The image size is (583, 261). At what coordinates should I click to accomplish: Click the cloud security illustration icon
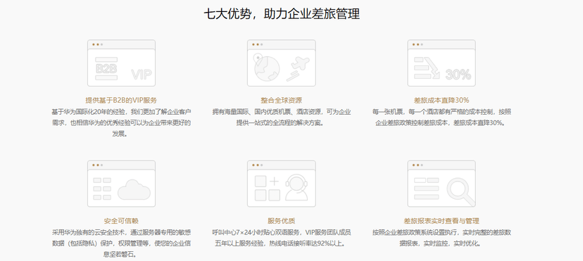[x=121, y=184]
